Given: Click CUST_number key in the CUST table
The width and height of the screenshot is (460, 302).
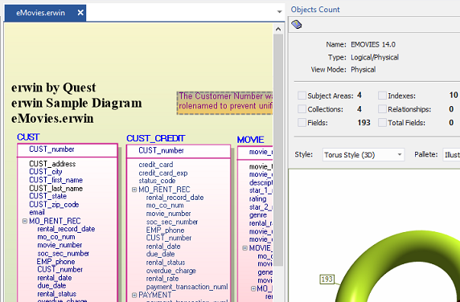Looking at the screenshot, I should click(51, 149).
